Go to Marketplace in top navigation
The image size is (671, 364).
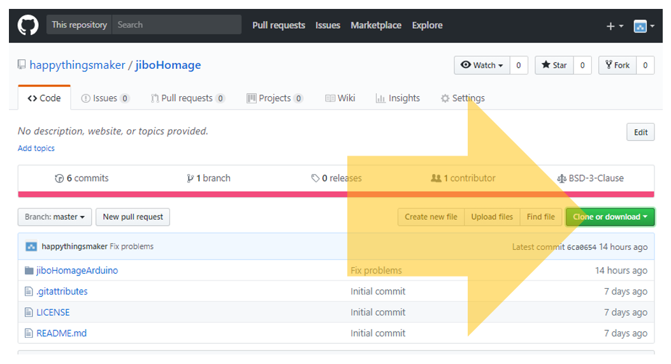tap(376, 25)
